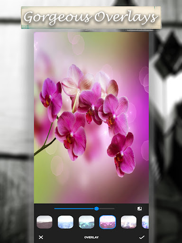Click the leftmost magenta orchid flower

tap(51, 99)
